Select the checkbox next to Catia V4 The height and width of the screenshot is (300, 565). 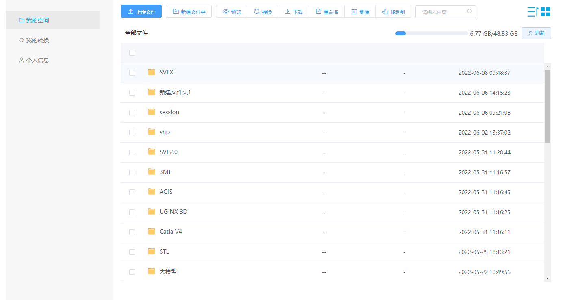point(132,232)
